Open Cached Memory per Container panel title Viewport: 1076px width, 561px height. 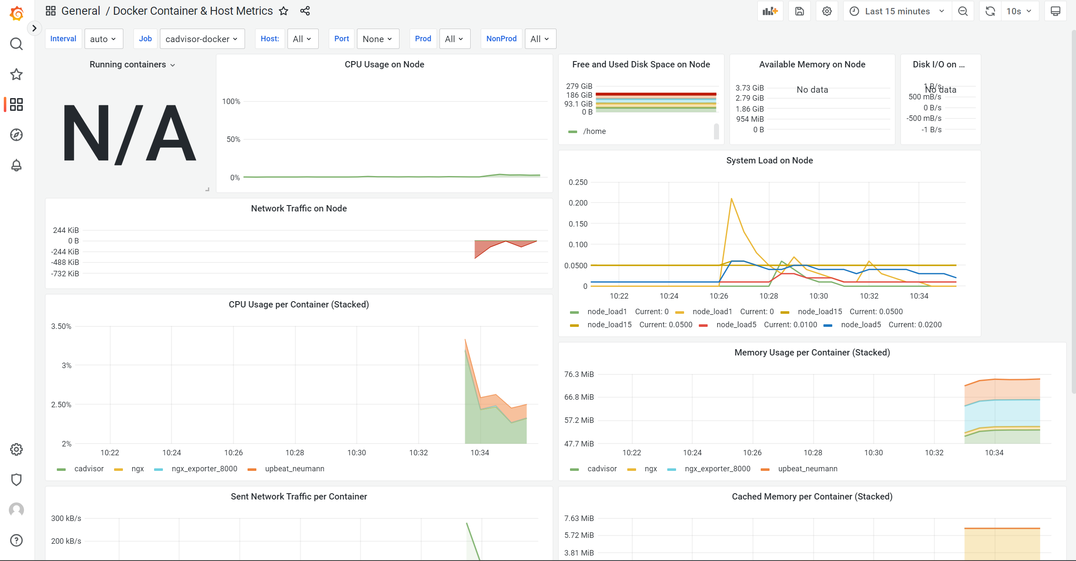click(812, 497)
